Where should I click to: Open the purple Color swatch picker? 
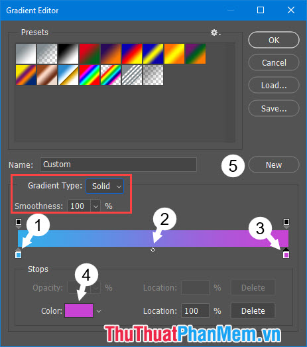point(79,311)
